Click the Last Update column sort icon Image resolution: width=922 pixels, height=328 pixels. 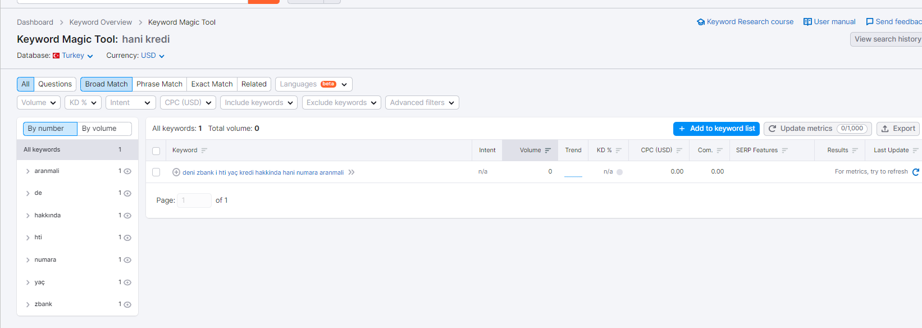tap(915, 151)
